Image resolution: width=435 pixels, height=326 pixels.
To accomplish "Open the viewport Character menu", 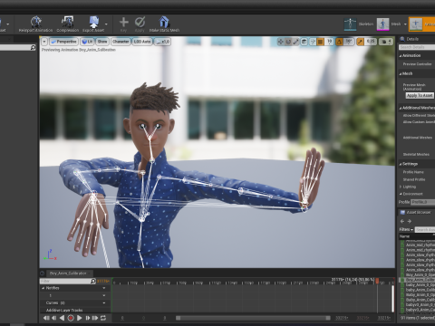I will tap(121, 42).
